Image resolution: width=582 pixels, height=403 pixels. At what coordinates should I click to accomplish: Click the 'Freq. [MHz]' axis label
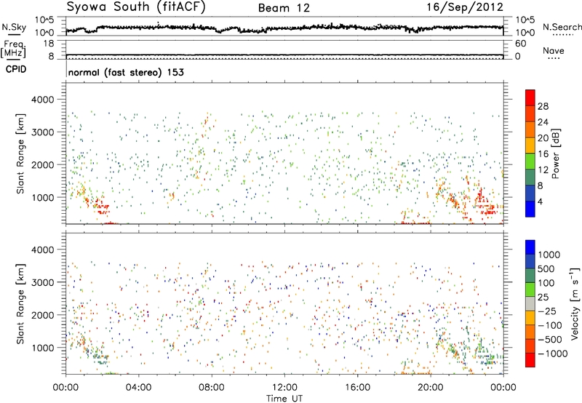coord(14,49)
